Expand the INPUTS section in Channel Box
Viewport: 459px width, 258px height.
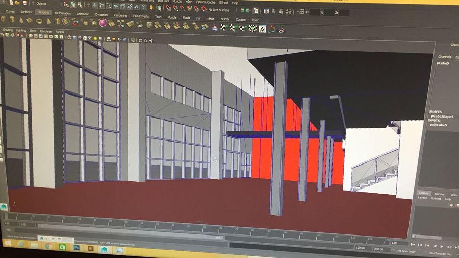pos(434,121)
